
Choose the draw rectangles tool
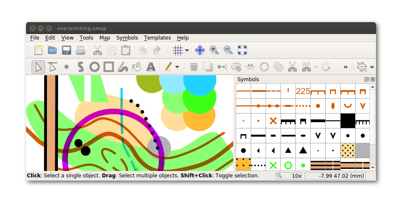click(108, 67)
